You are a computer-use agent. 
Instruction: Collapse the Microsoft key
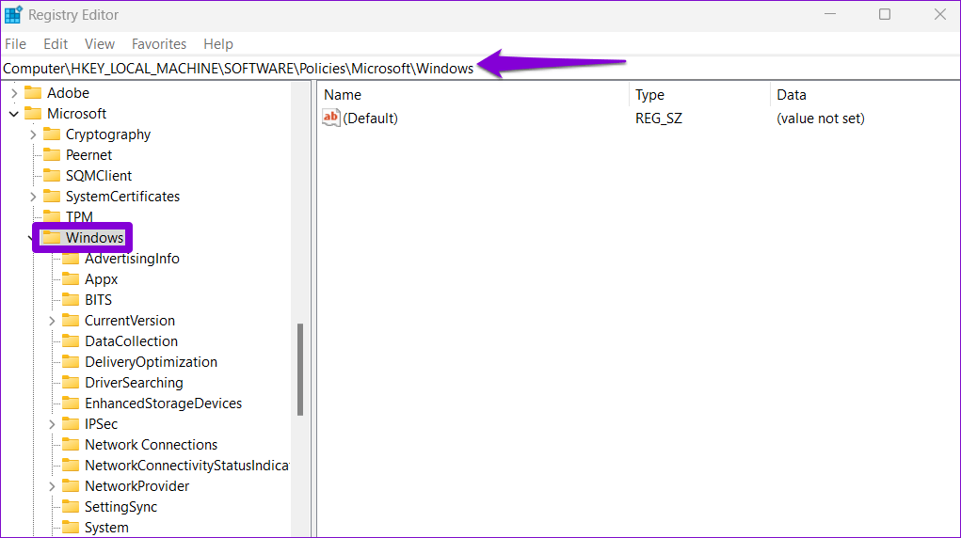(x=14, y=114)
